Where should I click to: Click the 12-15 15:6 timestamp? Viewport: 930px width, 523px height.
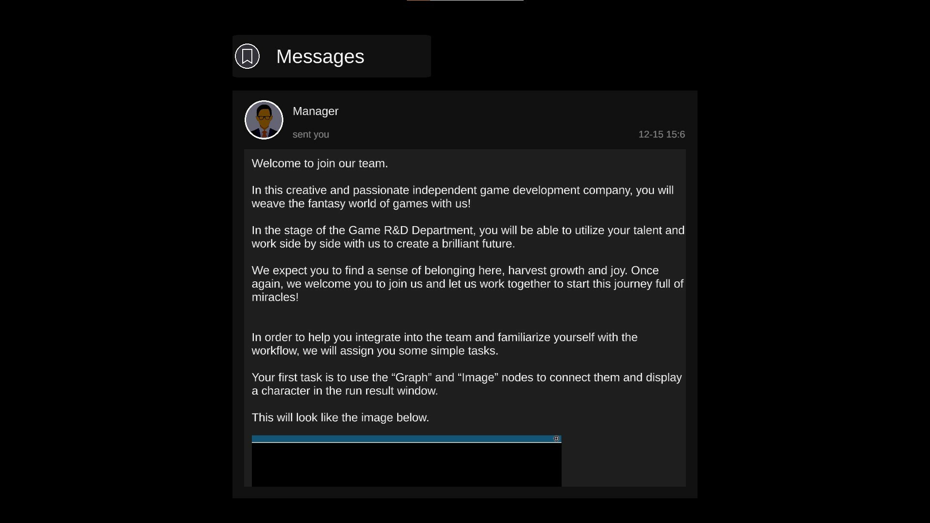662,135
